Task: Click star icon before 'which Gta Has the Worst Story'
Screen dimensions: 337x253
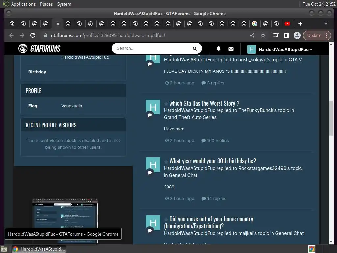Action: [166, 104]
